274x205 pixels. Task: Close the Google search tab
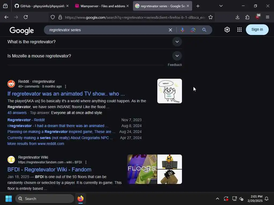[x=188, y=6]
